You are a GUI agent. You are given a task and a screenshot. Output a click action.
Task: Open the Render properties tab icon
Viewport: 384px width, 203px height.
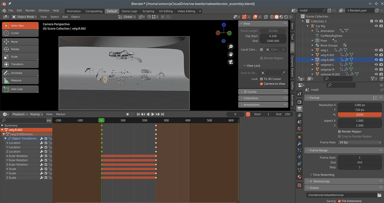[299, 102]
